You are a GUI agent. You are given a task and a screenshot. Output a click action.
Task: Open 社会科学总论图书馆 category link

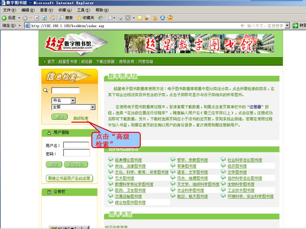tap(245, 160)
